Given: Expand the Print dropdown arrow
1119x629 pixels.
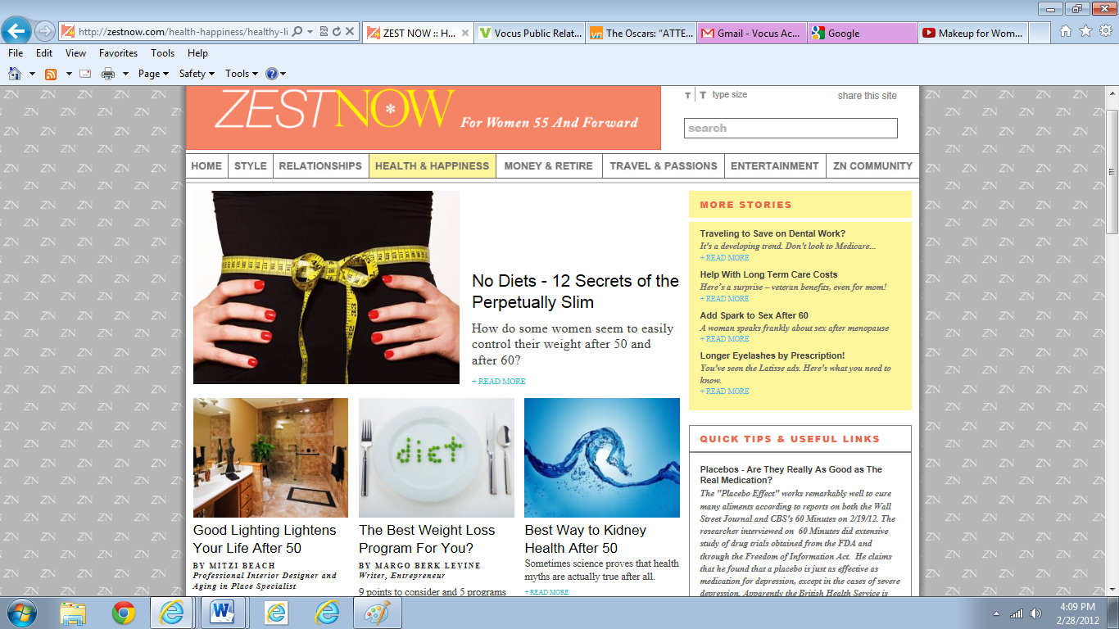Looking at the screenshot, I should pyautogui.click(x=125, y=74).
